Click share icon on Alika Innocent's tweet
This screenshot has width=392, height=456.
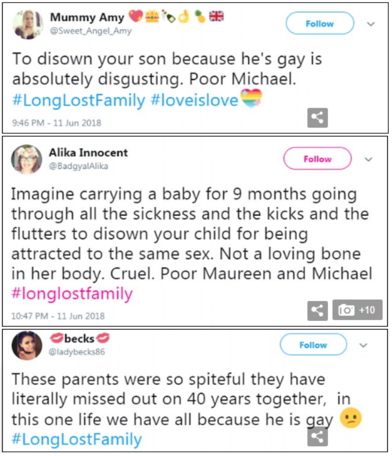click(x=317, y=310)
